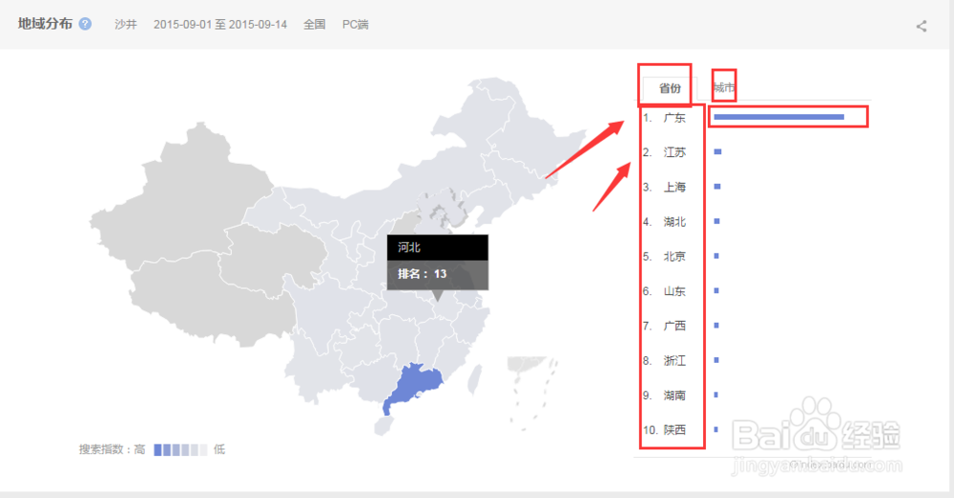
Task: Click the lightest legend color swatch
Action: click(x=204, y=450)
